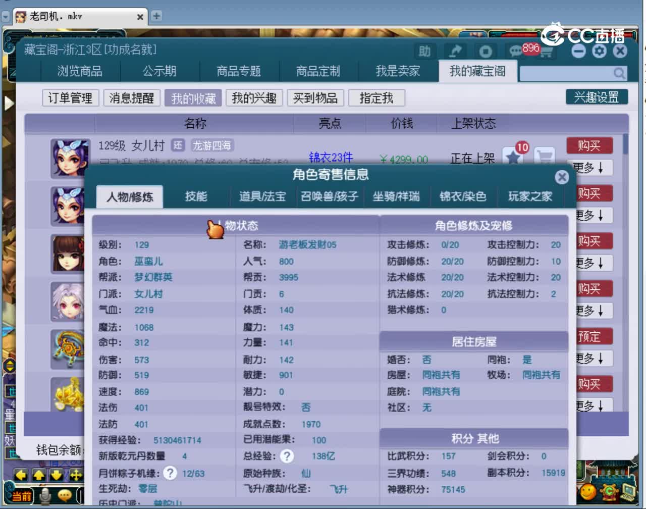Open the 召唤兽/孩子 tab
The width and height of the screenshot is (646, 509).
329,196
